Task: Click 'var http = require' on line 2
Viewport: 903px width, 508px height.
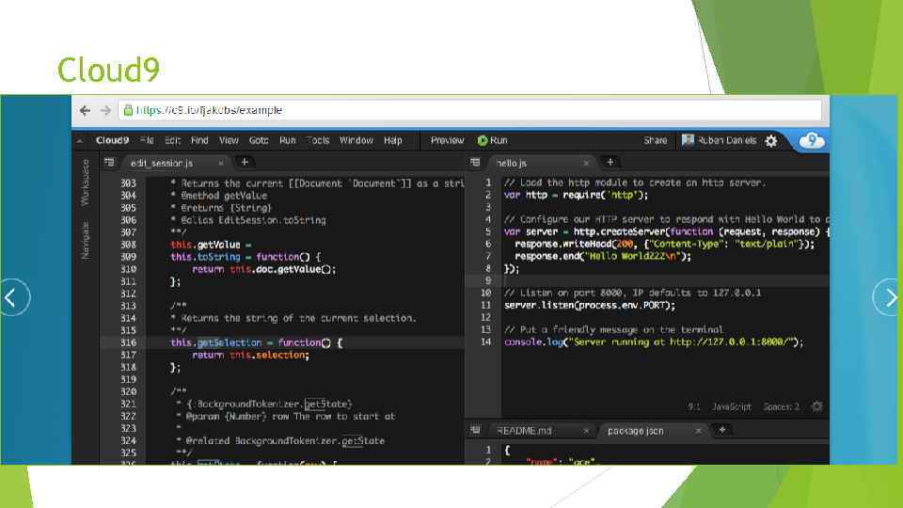Action: pyautogui.click(x=553, y=195)
